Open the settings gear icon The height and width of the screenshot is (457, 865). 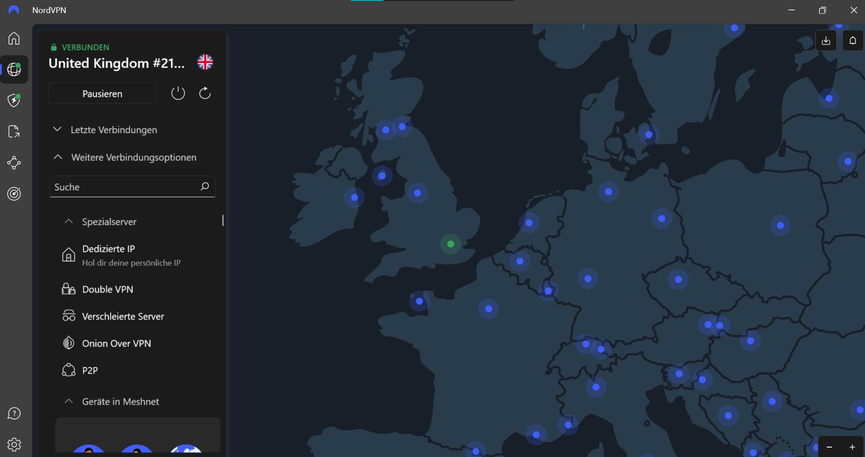pos(14,444)
